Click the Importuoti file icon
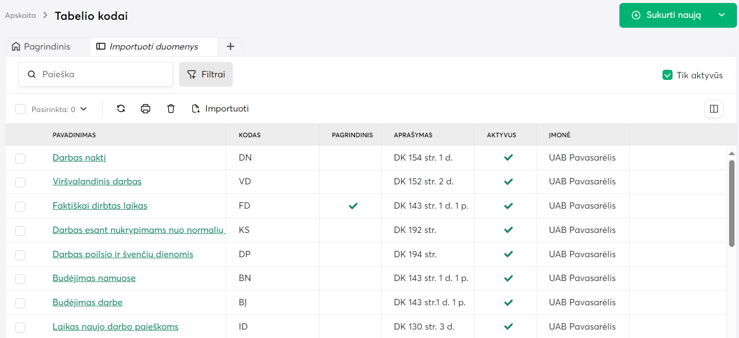The image size is (739, 338). pos(196,109)
